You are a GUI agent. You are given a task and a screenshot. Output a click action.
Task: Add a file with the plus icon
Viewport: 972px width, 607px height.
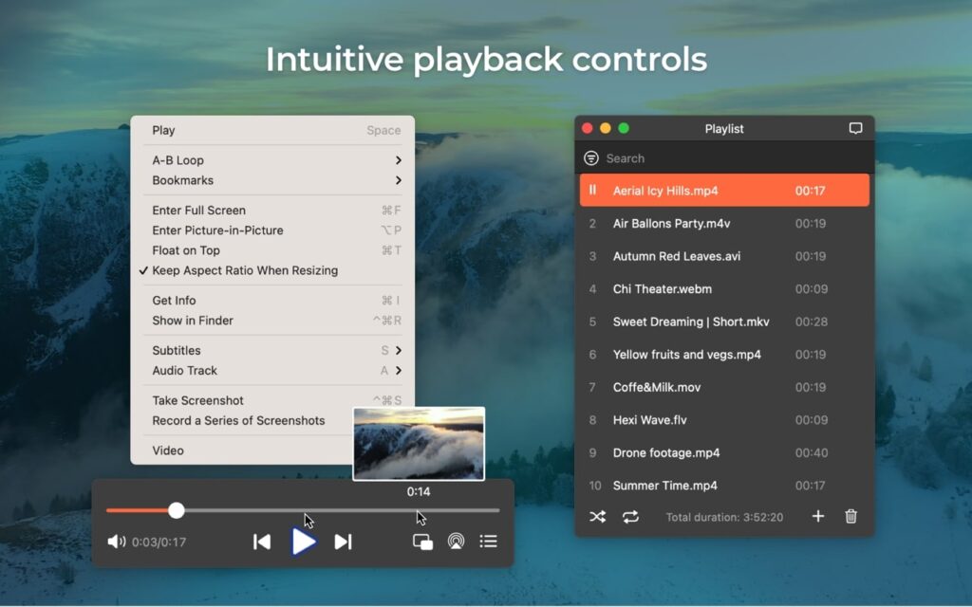point(818,517)
